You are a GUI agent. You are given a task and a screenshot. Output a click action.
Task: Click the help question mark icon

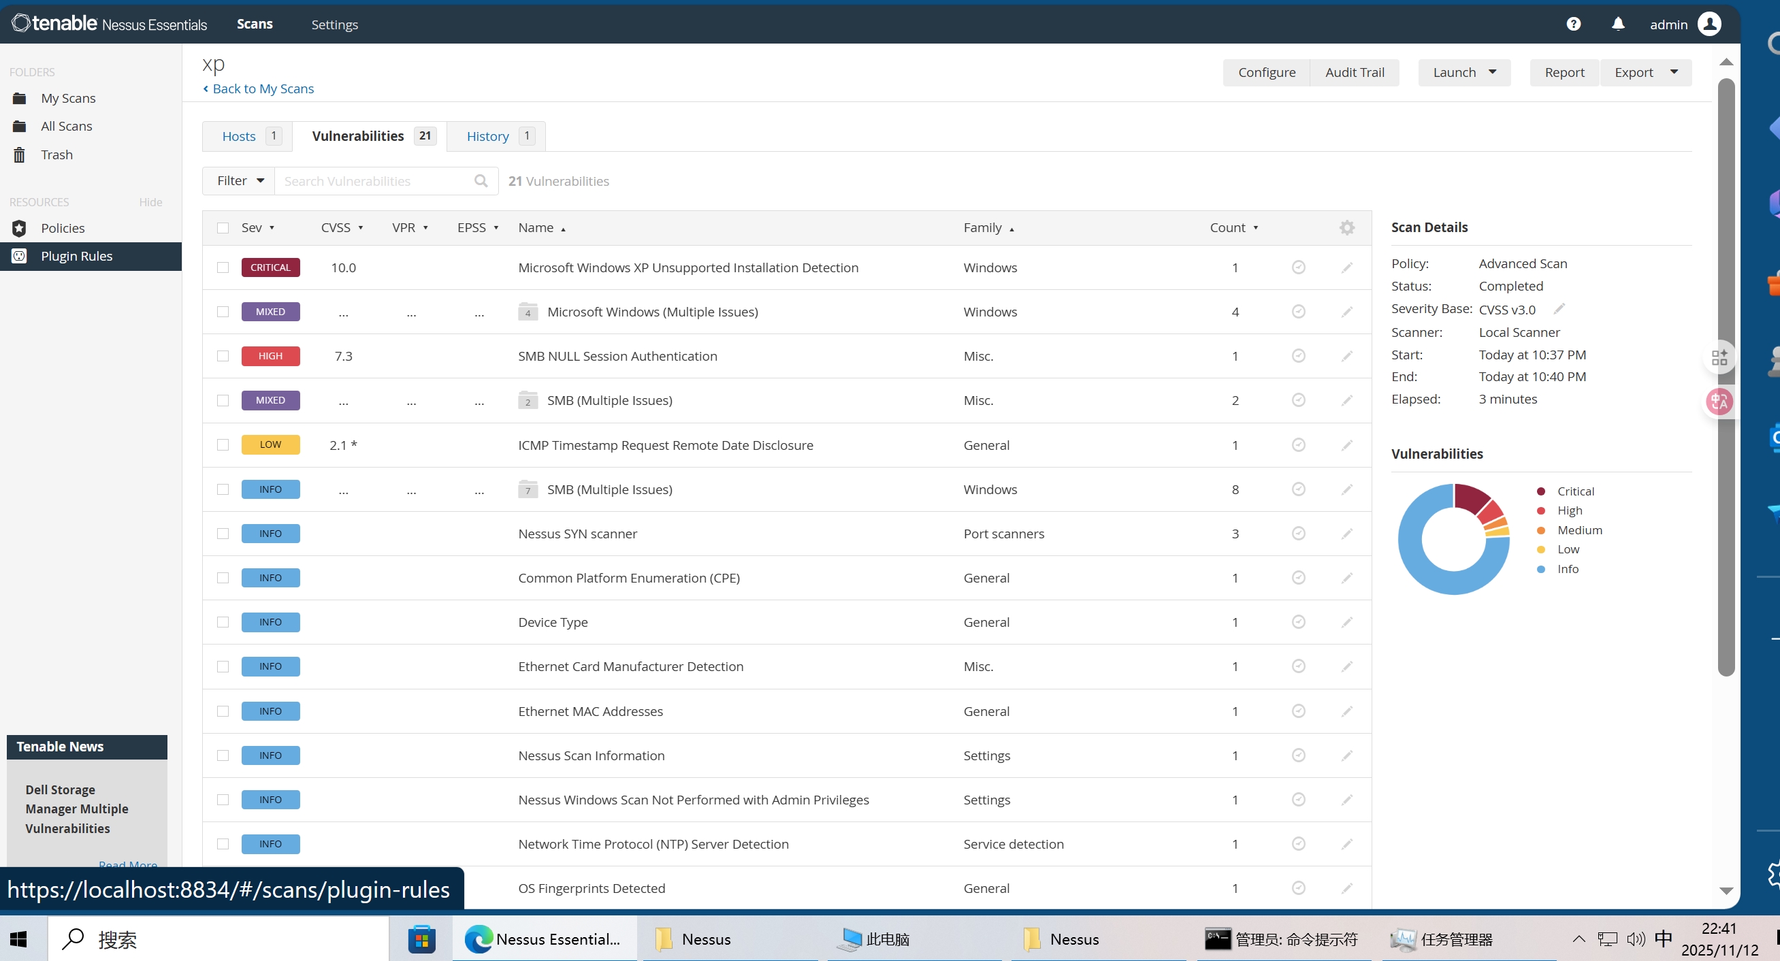tap(1573, 25)
